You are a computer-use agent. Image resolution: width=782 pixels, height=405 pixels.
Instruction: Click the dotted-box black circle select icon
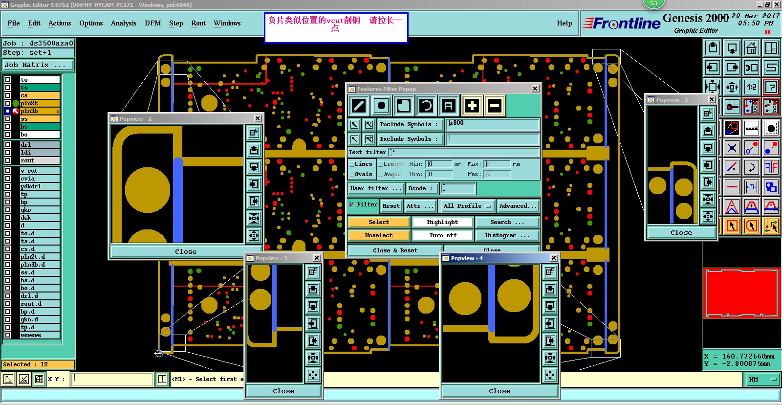(771, 129)
